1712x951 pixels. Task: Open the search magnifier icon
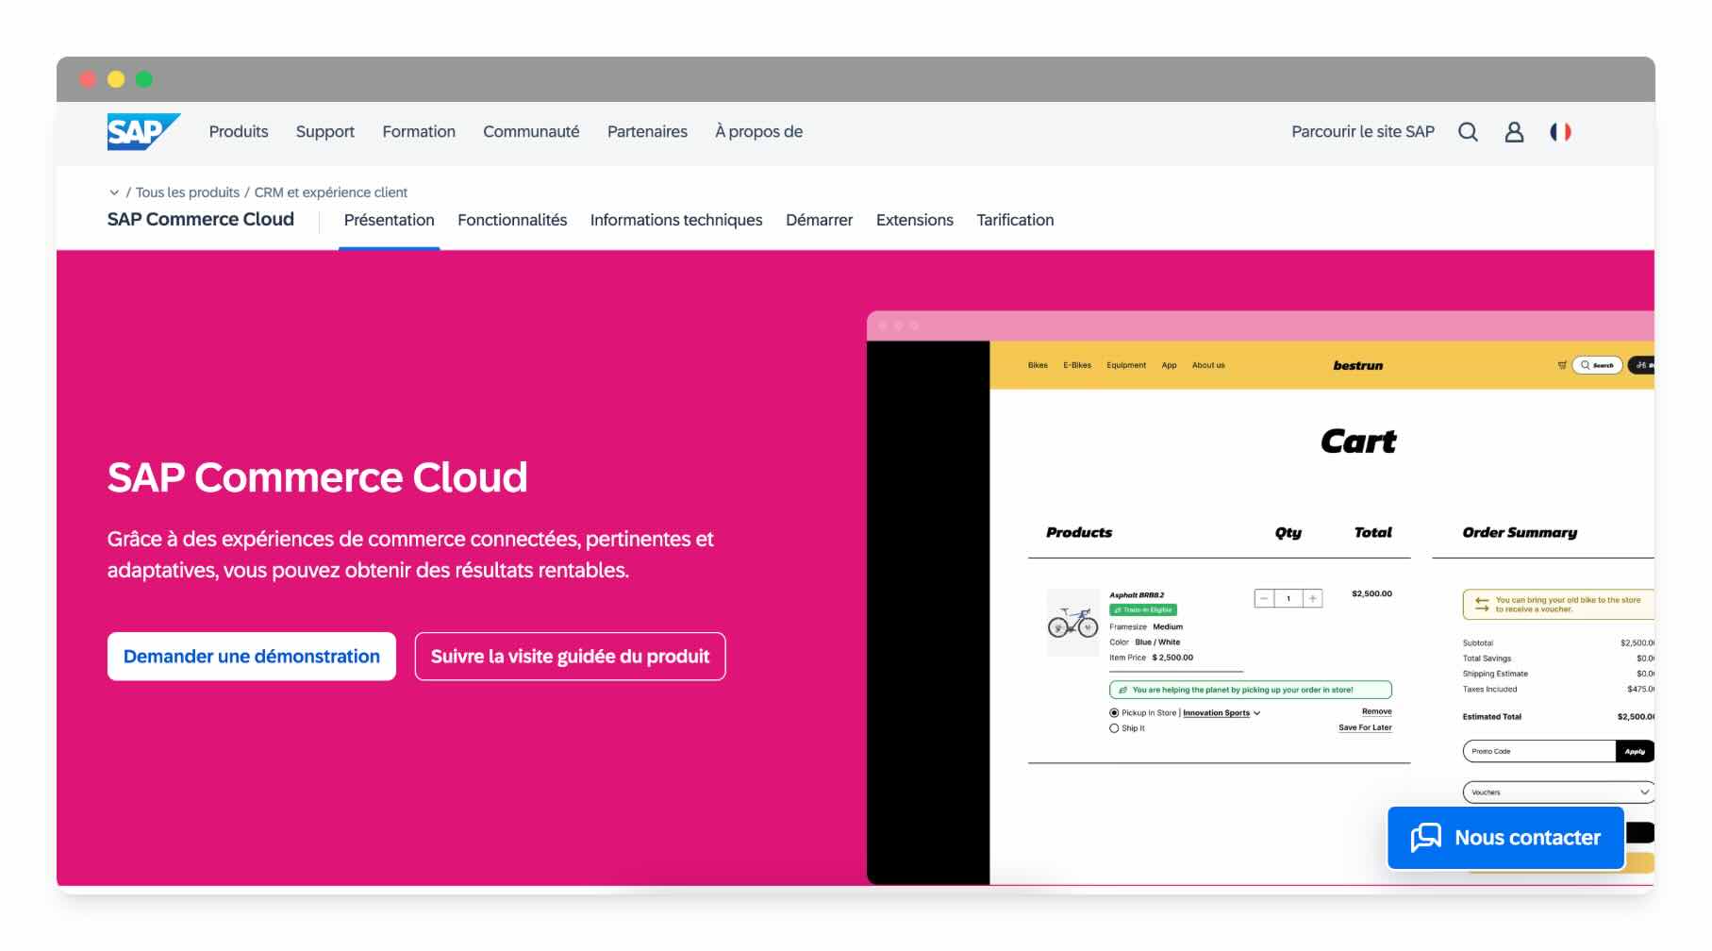[1468, 132]
